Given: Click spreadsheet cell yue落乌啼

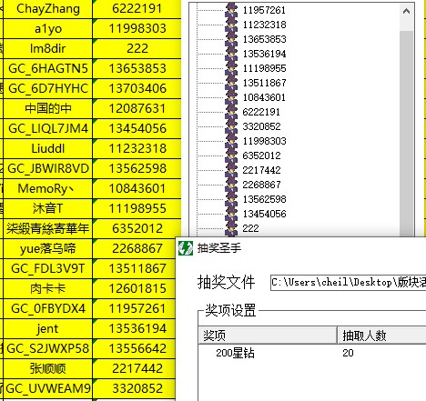Looking at the screenshot, I should pos(47,249).
